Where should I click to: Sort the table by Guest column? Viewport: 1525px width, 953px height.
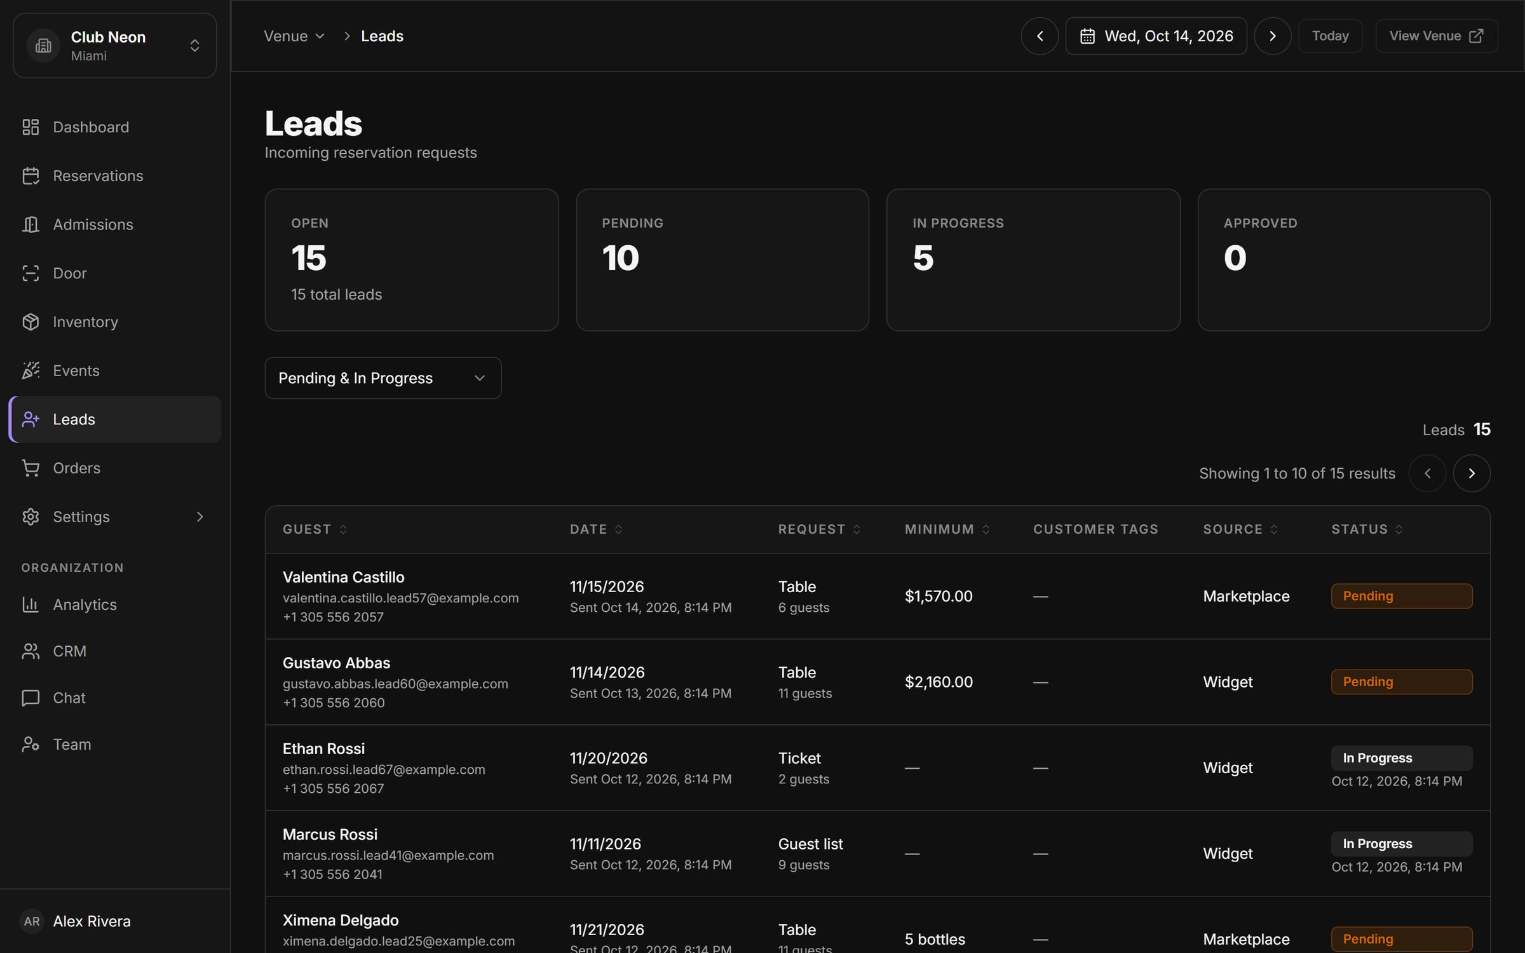click(315, 529)
